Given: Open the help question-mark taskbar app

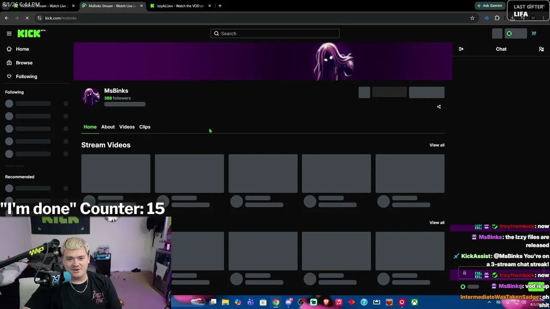Looking at the screenshot, I should [x=364, y=303].
